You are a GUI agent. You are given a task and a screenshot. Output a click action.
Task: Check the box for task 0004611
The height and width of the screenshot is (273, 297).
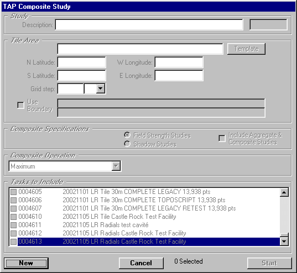(x=13, y=225)
